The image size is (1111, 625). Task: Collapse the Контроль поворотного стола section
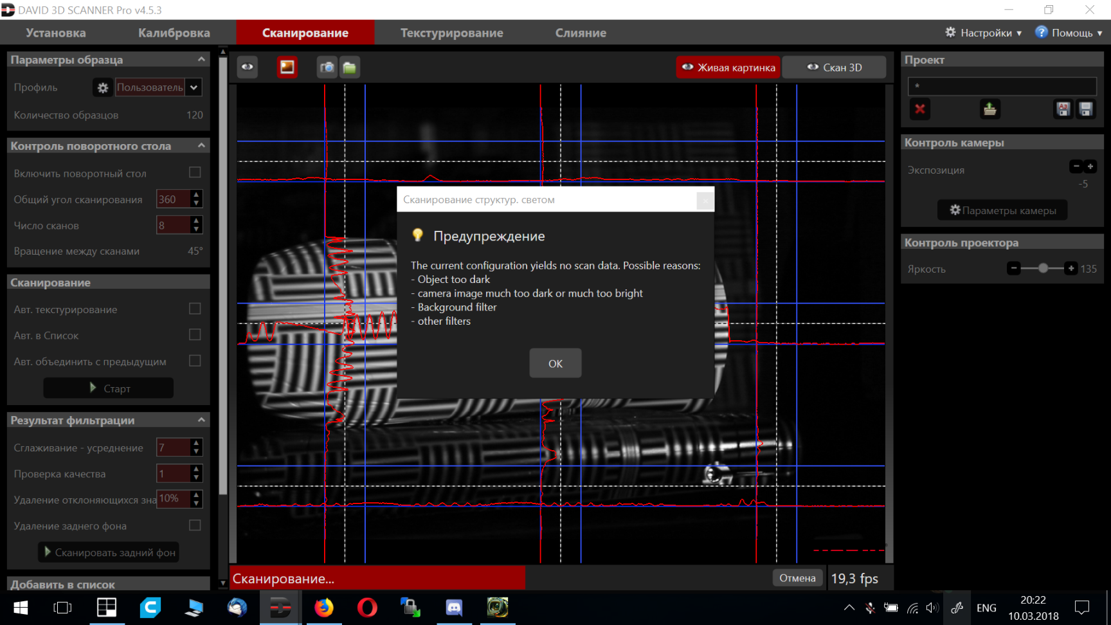coord(201,146)
